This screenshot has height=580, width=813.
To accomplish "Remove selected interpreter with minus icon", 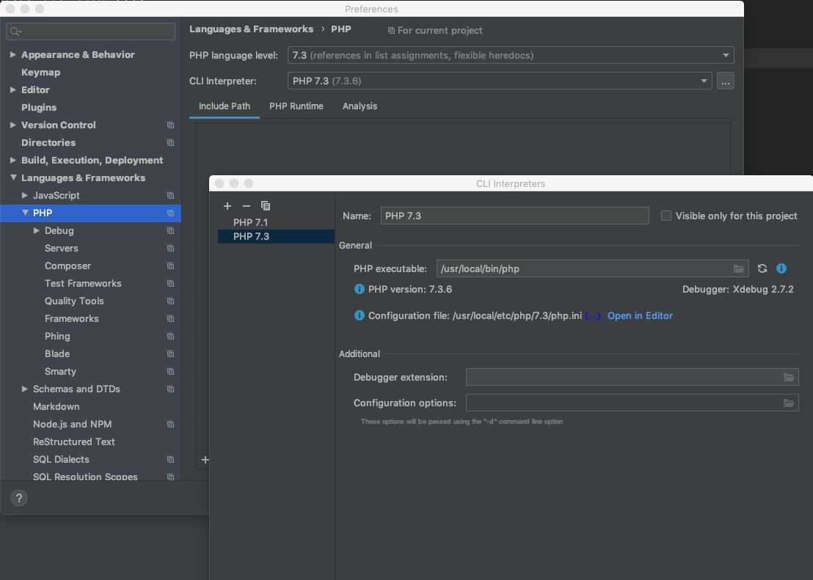I will (247, 206).
